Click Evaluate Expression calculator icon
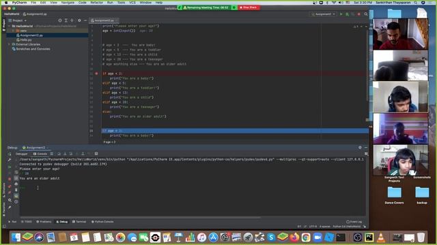 96,154
